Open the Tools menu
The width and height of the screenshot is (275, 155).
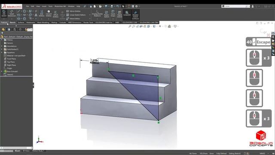(50, 6)
